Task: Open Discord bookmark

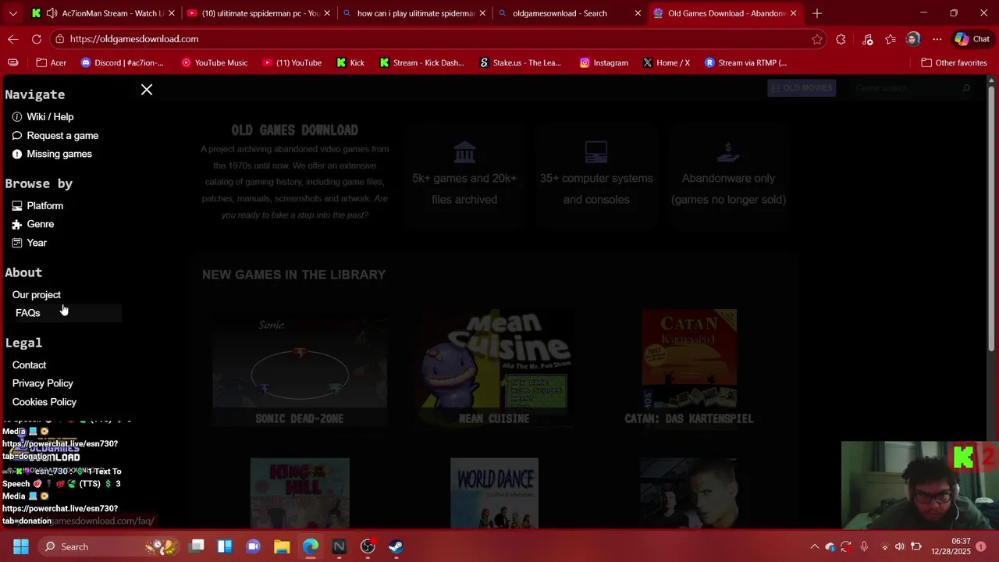Action: pos(123,62)
